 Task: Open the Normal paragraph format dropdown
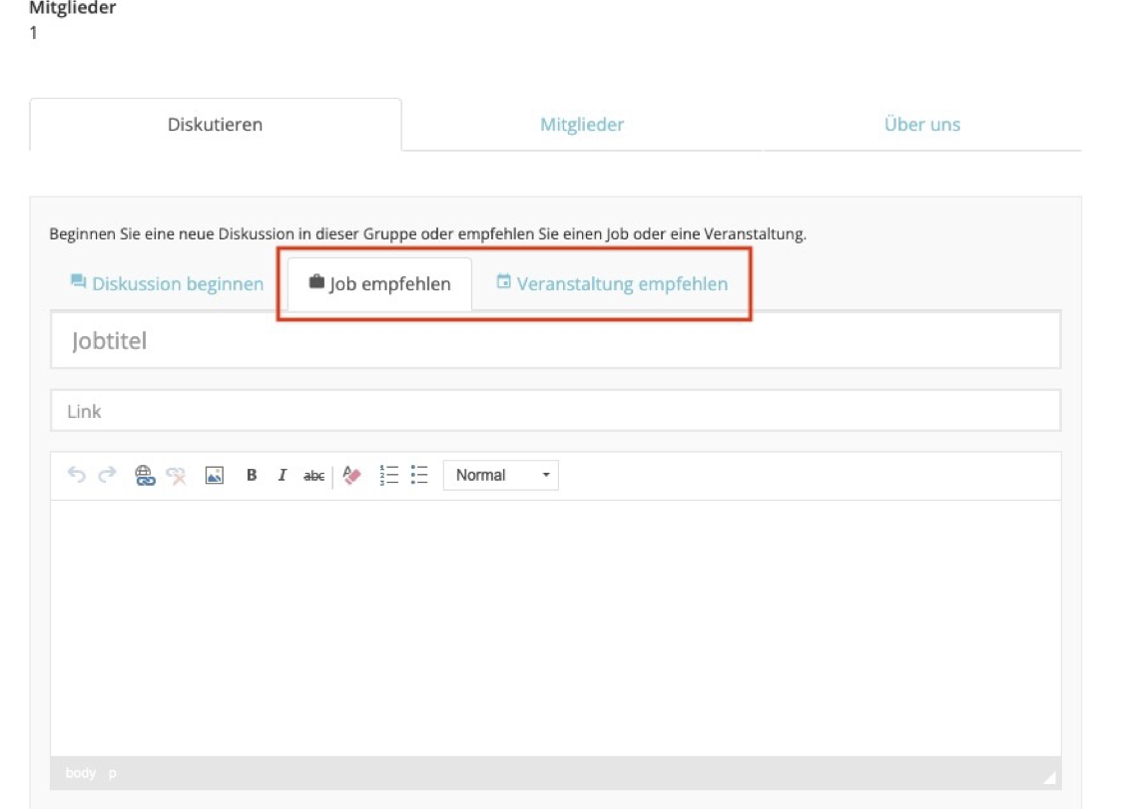(501, 476)
